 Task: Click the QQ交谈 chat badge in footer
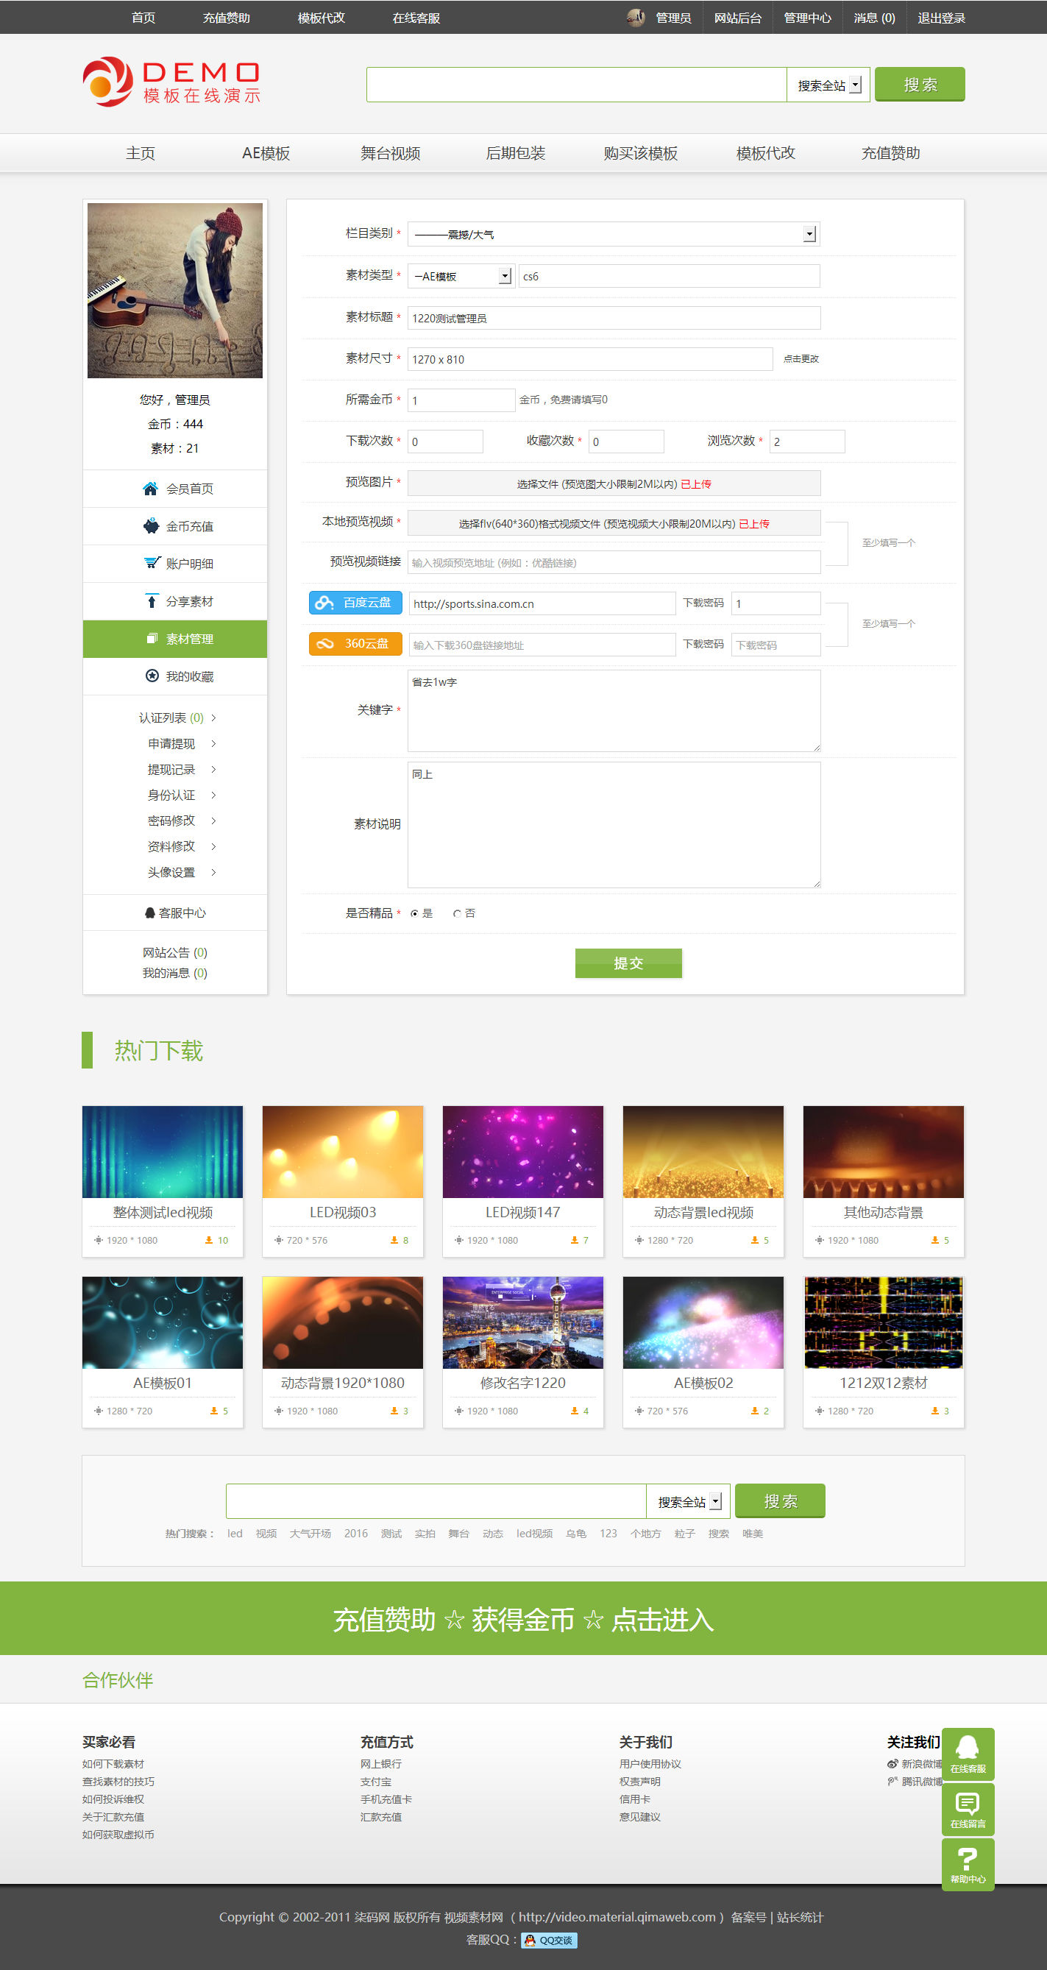tap(549, 1940)
